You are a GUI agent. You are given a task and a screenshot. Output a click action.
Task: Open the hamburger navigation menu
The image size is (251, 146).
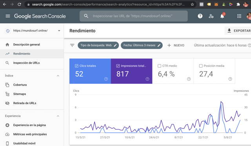coord(8,16)
